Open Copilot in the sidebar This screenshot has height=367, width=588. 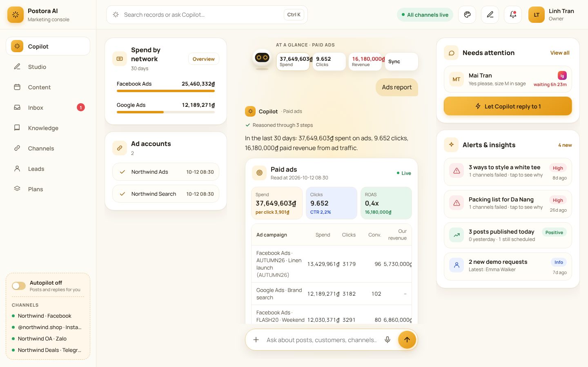(x=48, y=46)
